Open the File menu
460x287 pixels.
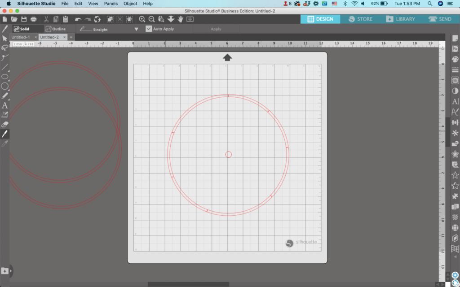coord(65,4)
